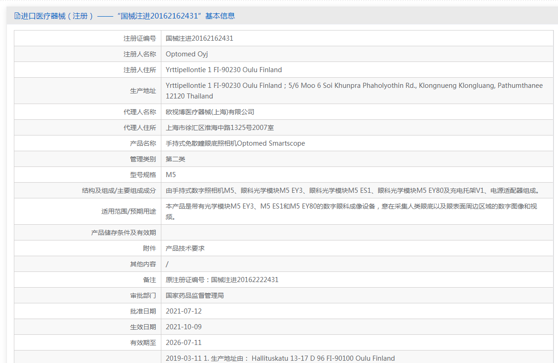
Task: Click the 注册人住所 label
Action: pyautogui.click(x=140, y=70)
